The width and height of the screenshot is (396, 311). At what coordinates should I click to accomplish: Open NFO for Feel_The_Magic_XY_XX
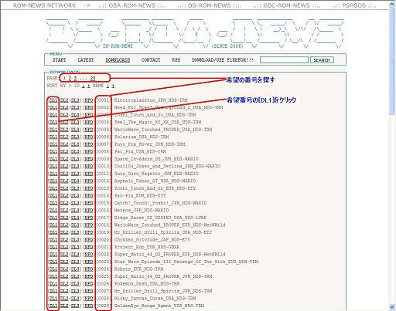pos(89,122)
